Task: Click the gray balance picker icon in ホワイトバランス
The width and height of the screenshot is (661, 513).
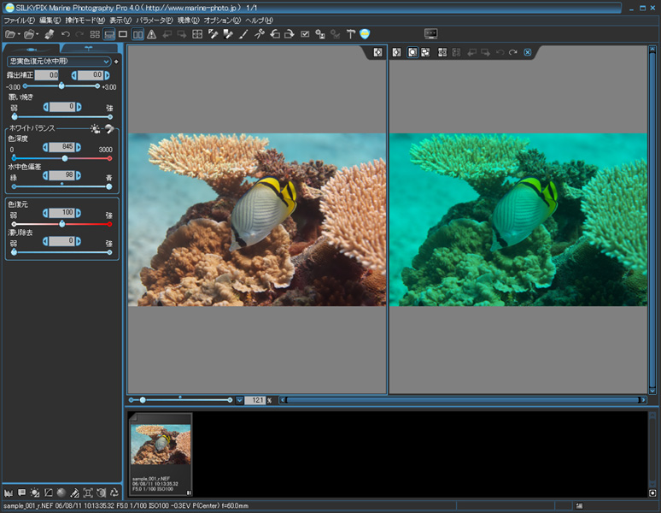Action: point(109,128)
